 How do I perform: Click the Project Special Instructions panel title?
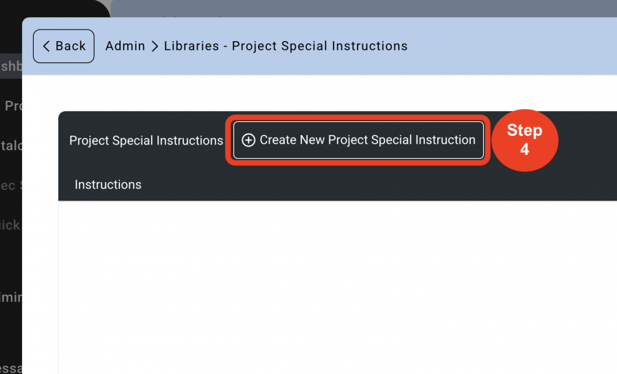coord(146,140)
